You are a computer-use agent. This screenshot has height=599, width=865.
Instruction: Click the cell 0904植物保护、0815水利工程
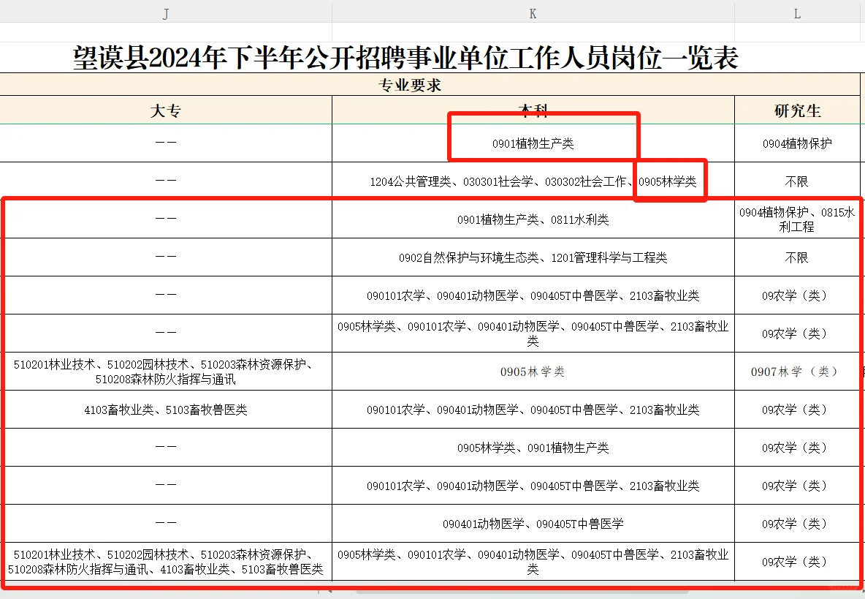(x=797, y=219)
